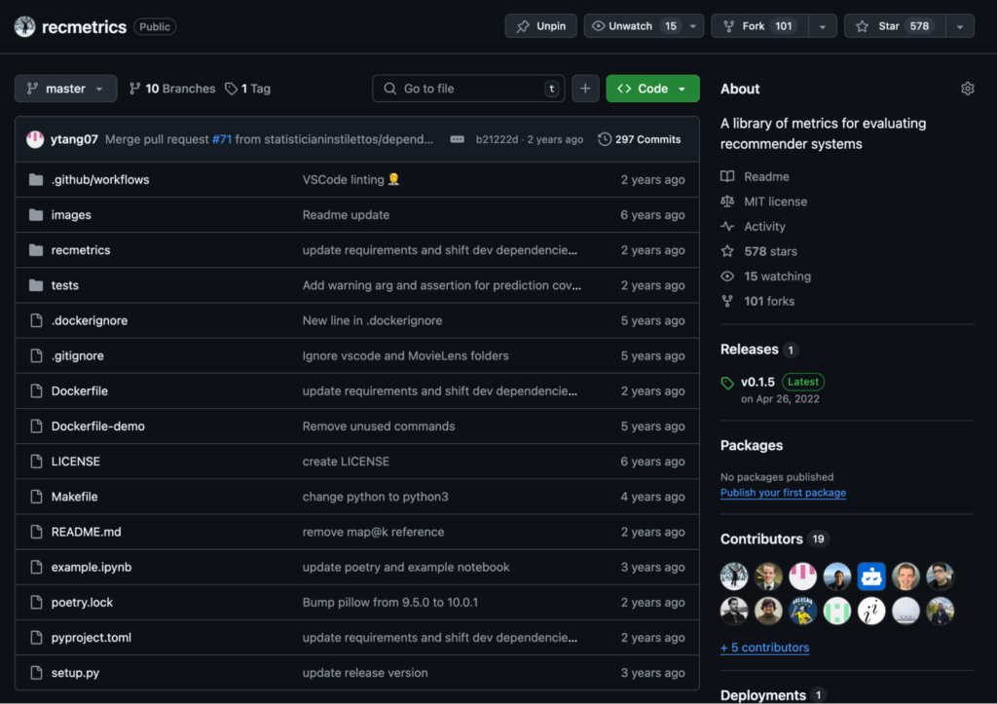View the 1 Tag link
The image size is (997, 704).
248,89
